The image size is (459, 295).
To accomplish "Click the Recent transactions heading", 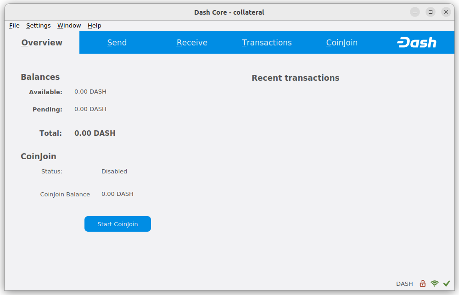I will [x=295, y=78].
